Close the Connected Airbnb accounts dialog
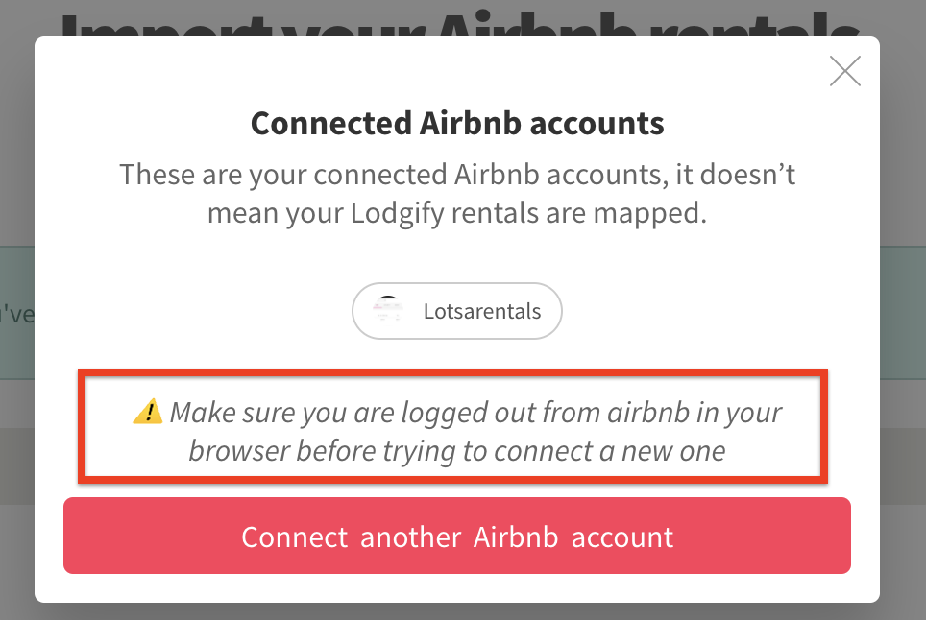926x620 pixels. (844, 72)
